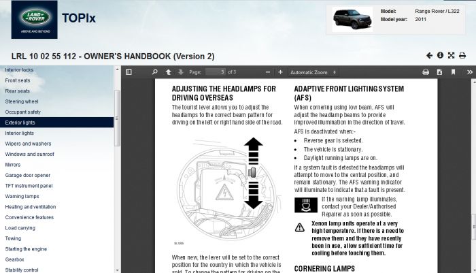Open Wipers and washers section
Viewport: 476px width, 273px height.
coord(28,144)
